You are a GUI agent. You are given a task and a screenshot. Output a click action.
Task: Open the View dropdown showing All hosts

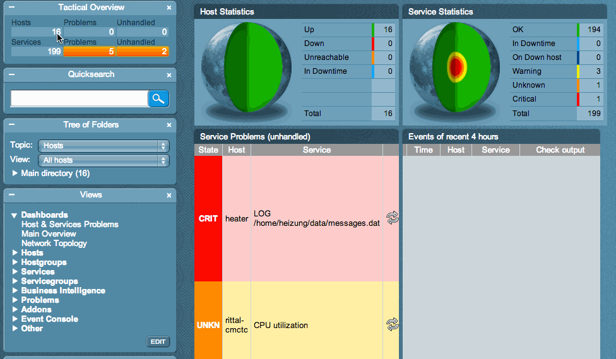(104, 160)
